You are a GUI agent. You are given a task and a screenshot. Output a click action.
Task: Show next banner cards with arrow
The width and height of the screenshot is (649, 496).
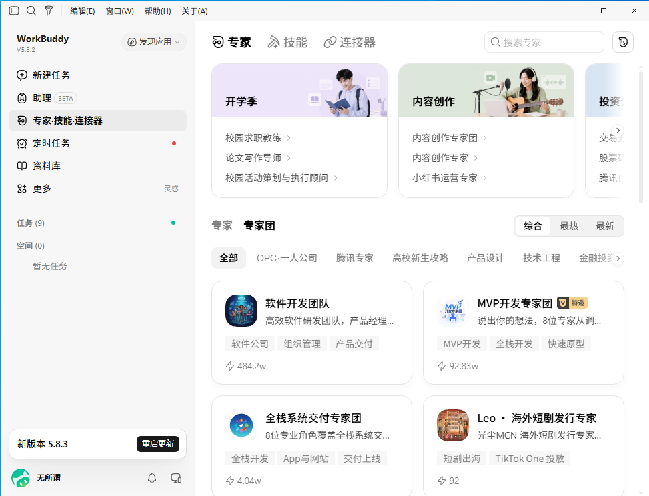coord(618,130)
